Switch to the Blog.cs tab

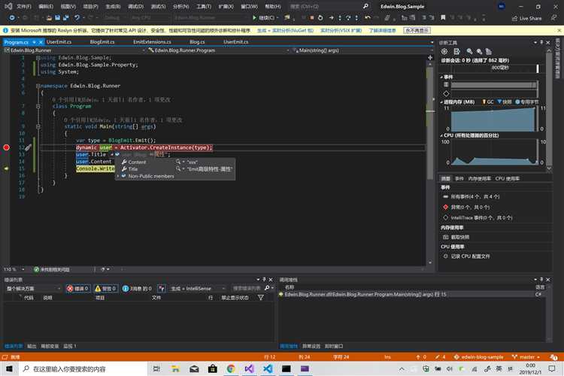[197, 42]
